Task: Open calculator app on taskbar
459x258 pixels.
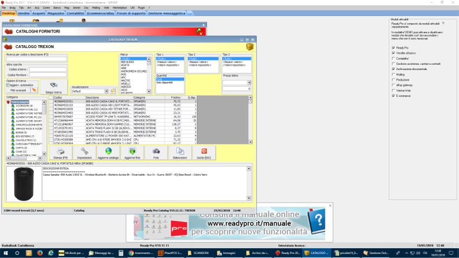Action: point(121,253)
